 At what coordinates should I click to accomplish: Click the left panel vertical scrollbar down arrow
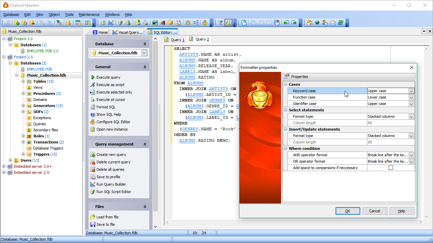[155, 227]
